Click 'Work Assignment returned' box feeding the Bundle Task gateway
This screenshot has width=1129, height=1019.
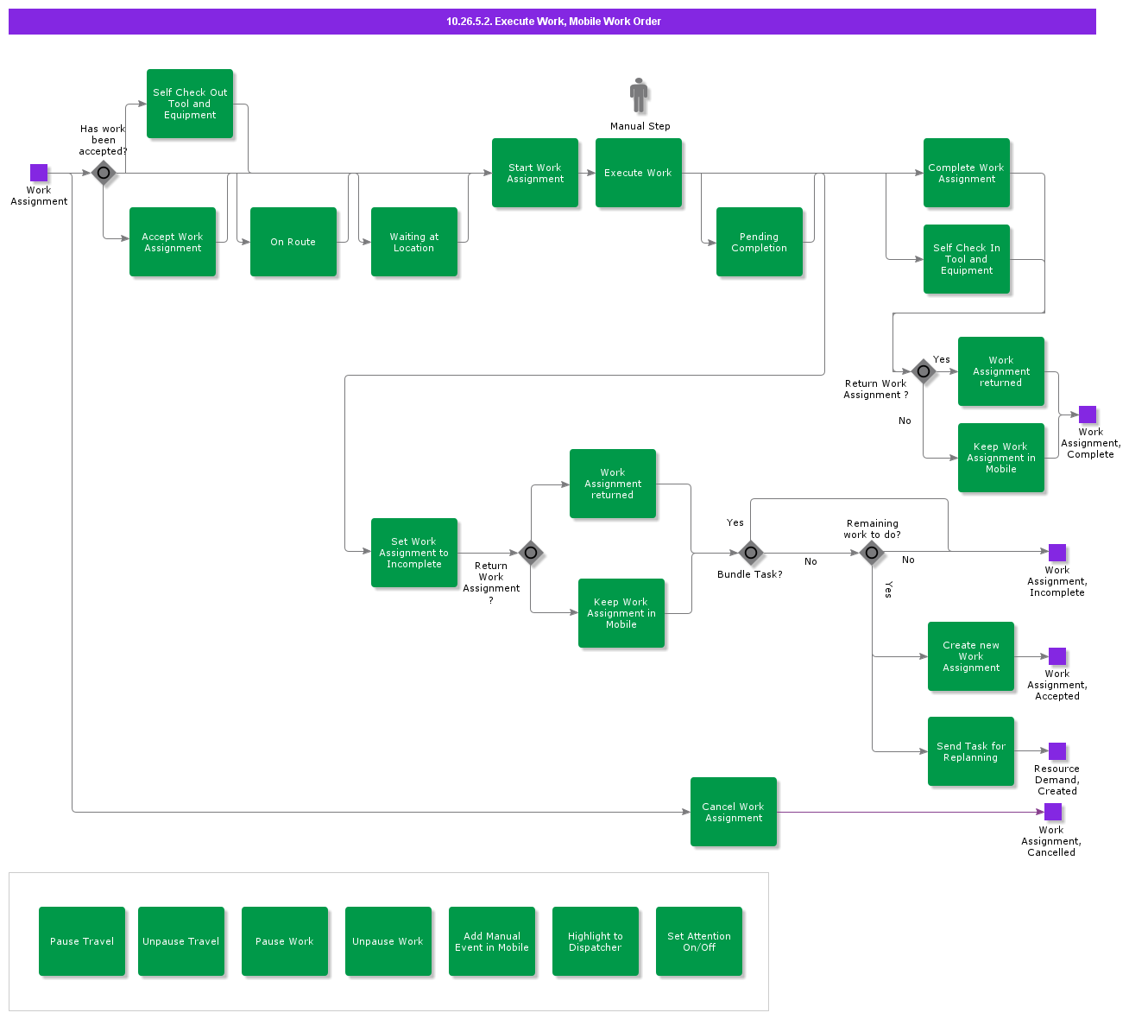click(x=613, y=484)
